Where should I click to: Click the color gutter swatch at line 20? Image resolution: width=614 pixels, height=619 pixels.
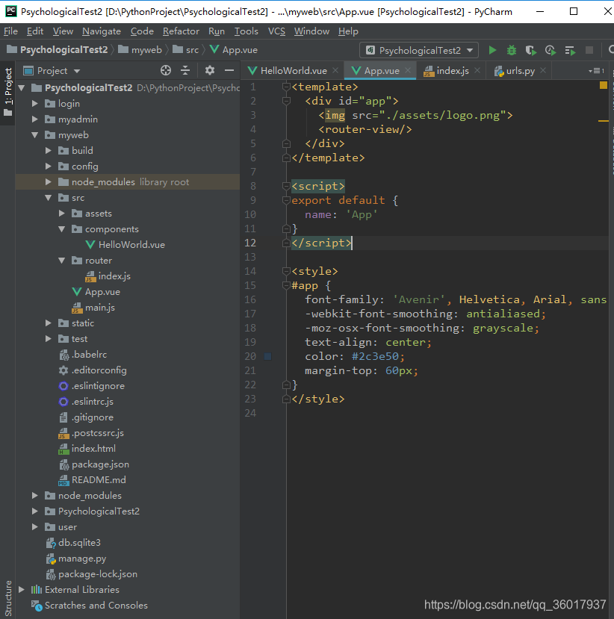point(267,356)
